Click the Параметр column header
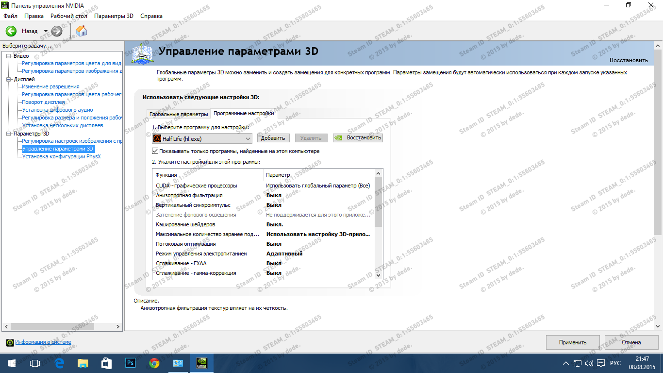This screenshot has width=663, height=373. click(x=319, y=175)
